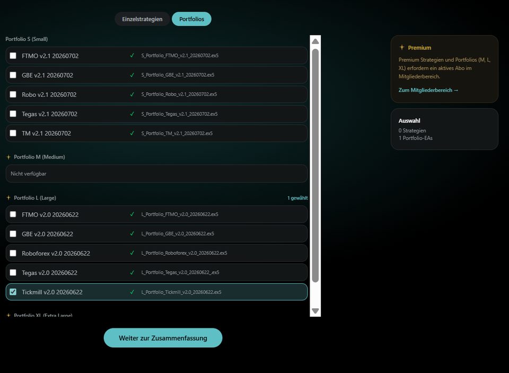Check the FTMO v2.1 20260702 checkbox
The height and width of the screenshot is (373, 509).
pos(13,56)
